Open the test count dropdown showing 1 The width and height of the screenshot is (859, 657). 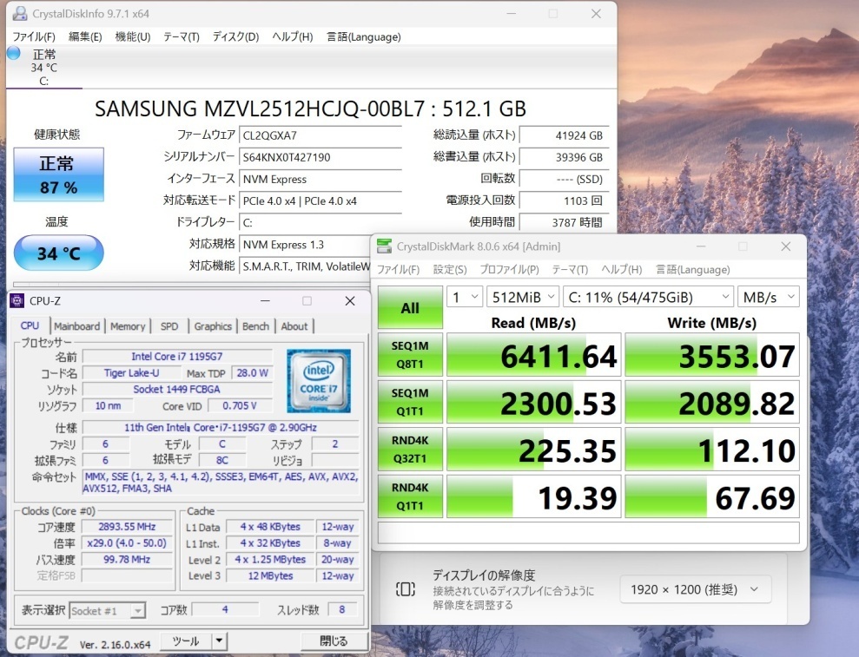(465, 298)
